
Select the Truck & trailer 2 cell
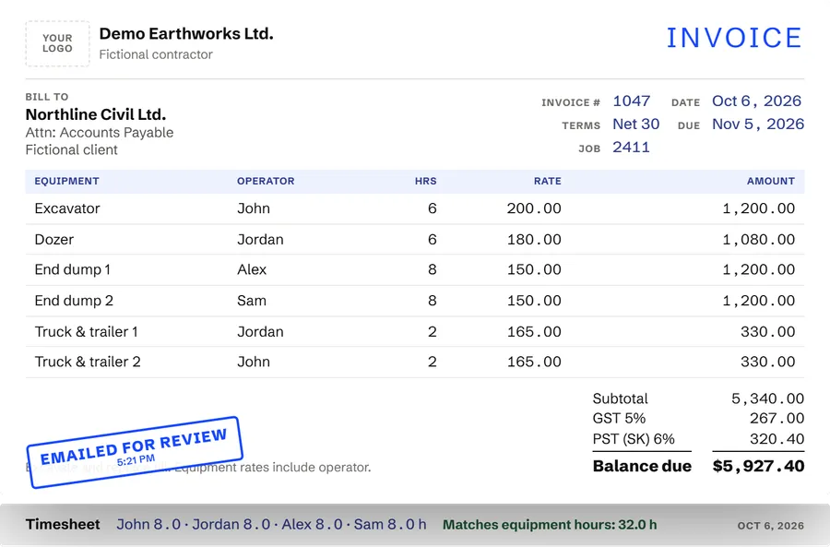pos(88,363)
